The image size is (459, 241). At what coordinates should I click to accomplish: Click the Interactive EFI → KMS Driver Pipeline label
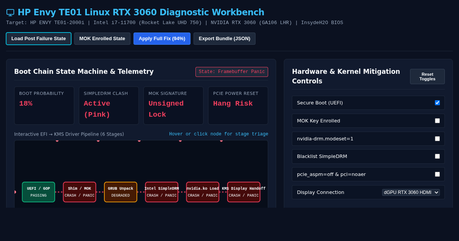pyautogui.click(x=69, y=134)
